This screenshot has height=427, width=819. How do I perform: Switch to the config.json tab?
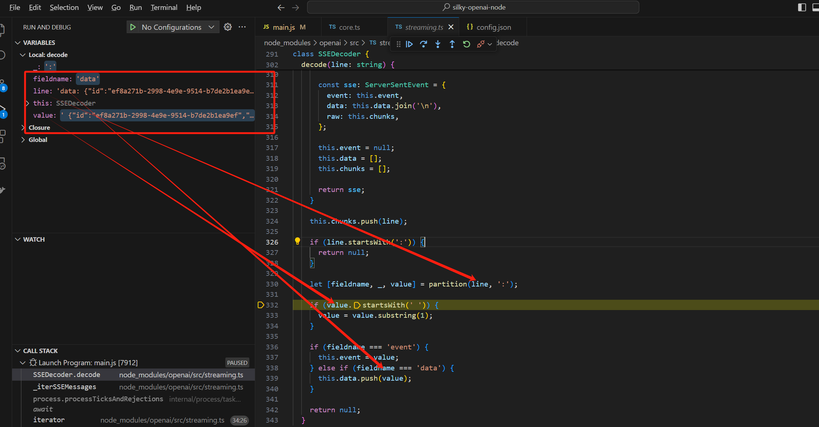tap(493, 27)
